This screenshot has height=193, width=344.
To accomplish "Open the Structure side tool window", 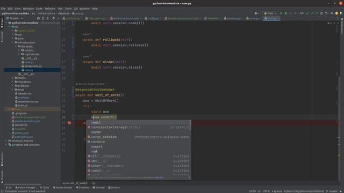I will point(2,176).
